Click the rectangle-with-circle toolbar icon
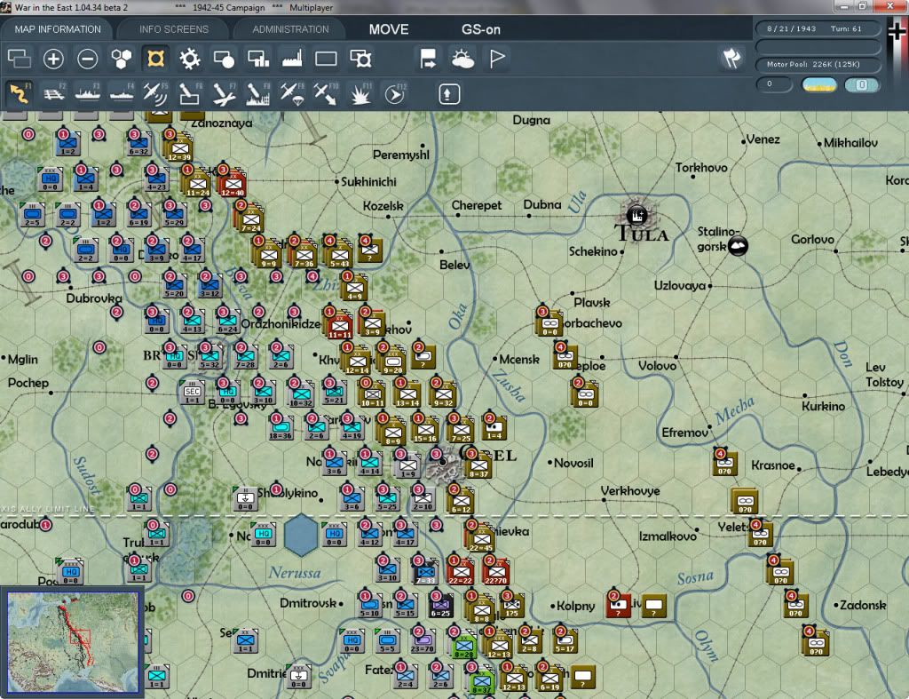This screenshot has height=699, width=909. 224,59
